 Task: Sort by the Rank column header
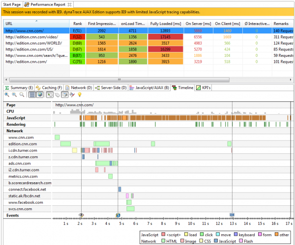pyautogui.click(x=78, y=24)
